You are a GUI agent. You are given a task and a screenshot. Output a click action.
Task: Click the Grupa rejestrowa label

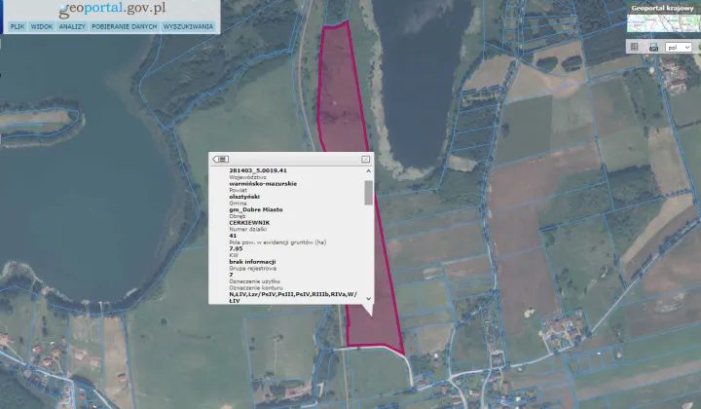[252, 268]
